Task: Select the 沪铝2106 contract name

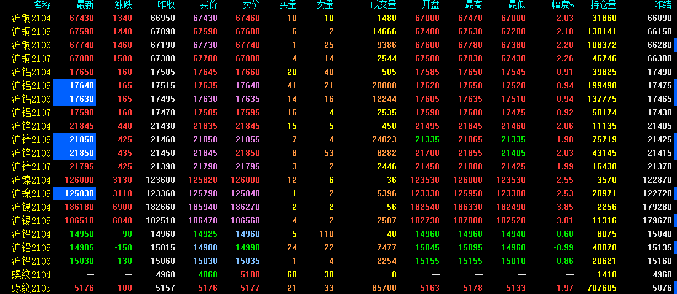Action: click(31, 99)
